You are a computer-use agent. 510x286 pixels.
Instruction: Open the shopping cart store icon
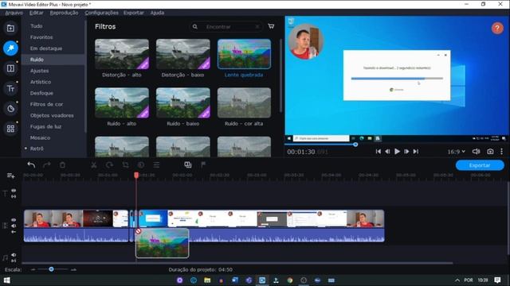pyautogui.click(x=271, y=26)
